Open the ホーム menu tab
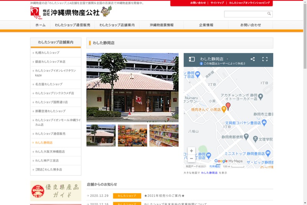307x205 pixels. 40,25
